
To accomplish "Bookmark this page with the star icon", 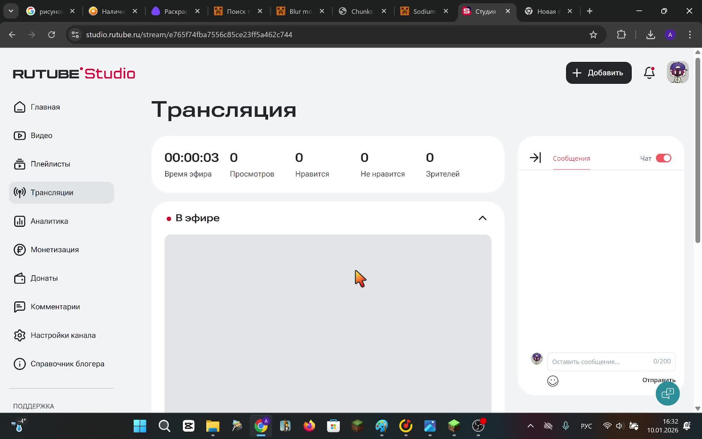I will click(x=593, y=35).
